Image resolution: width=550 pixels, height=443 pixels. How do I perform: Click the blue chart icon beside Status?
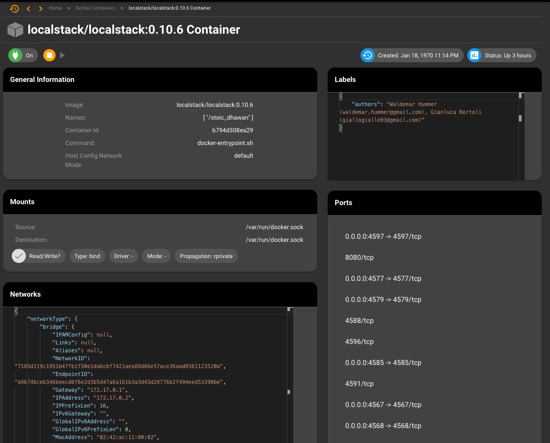[474, 55]
